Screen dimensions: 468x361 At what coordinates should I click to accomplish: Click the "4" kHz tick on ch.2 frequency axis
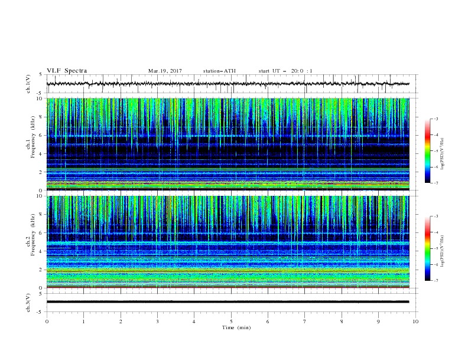pyautogui.click(x=41, y=251)
